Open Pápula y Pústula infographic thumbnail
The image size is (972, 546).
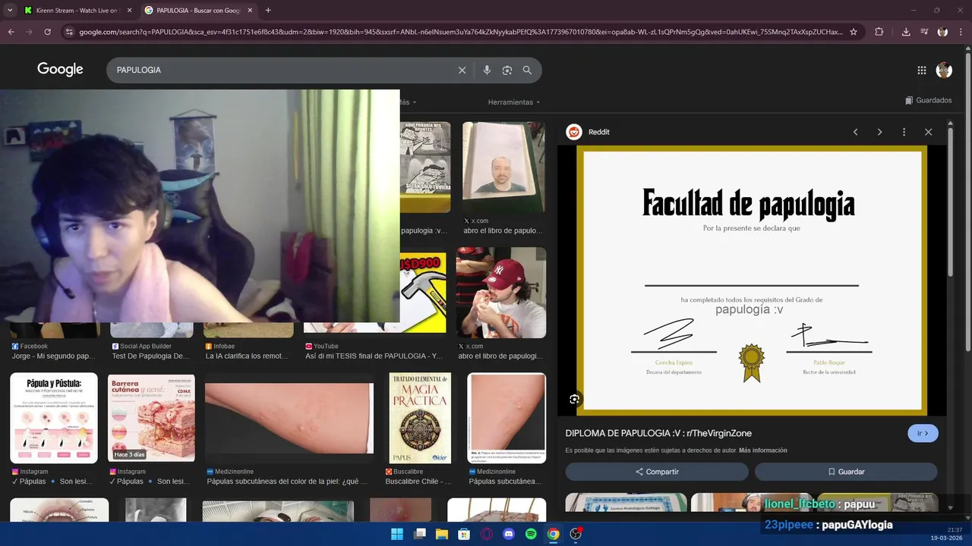pos(54,418)
